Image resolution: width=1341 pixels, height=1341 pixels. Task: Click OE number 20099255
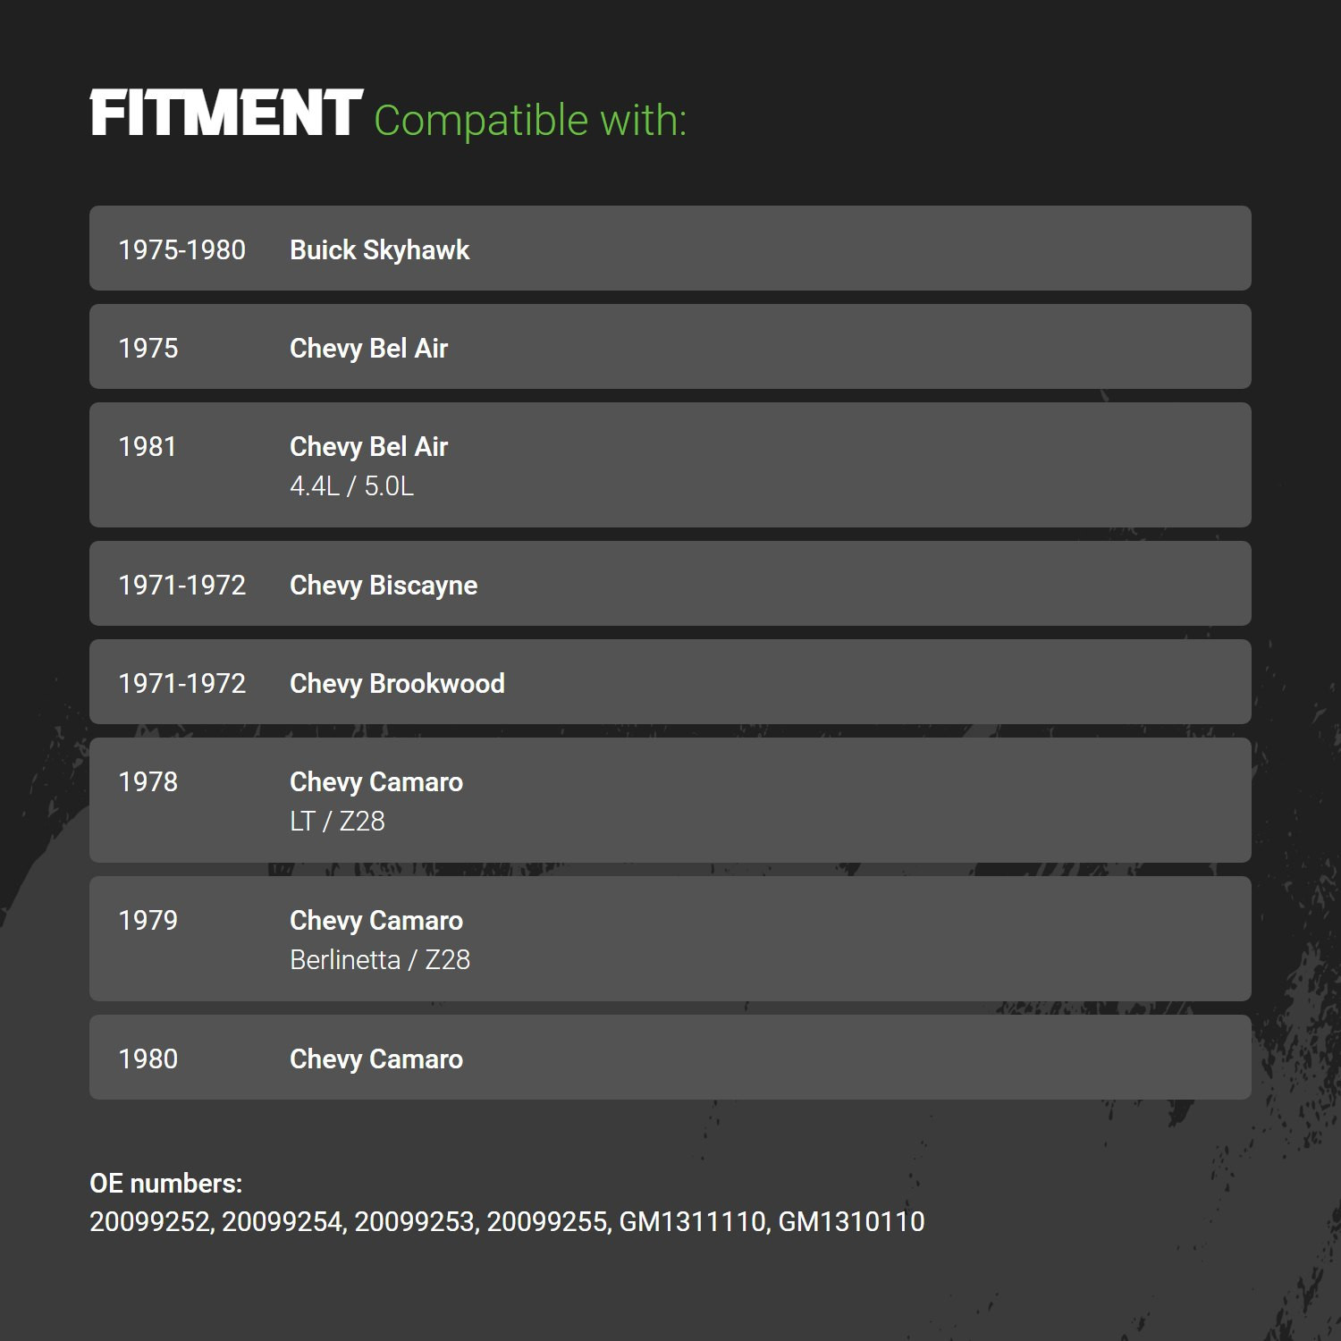click(x=546, y=1222)
